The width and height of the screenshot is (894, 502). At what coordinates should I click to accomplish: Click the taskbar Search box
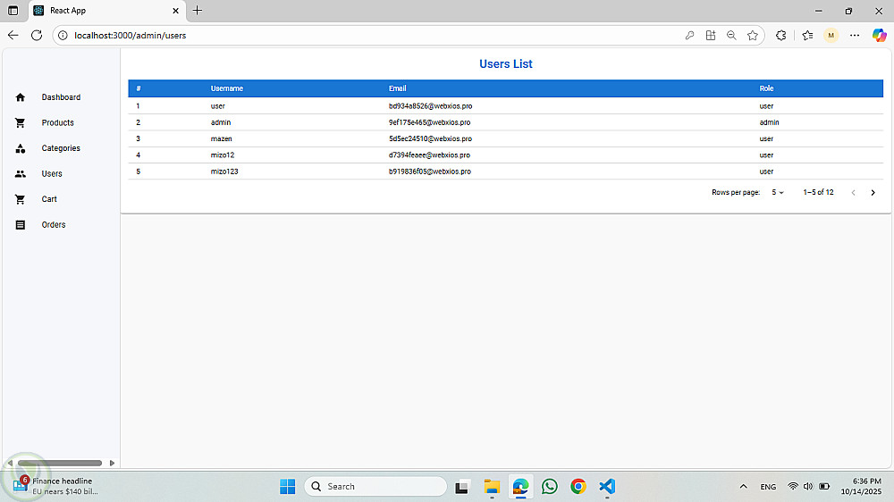click(375, 487)
